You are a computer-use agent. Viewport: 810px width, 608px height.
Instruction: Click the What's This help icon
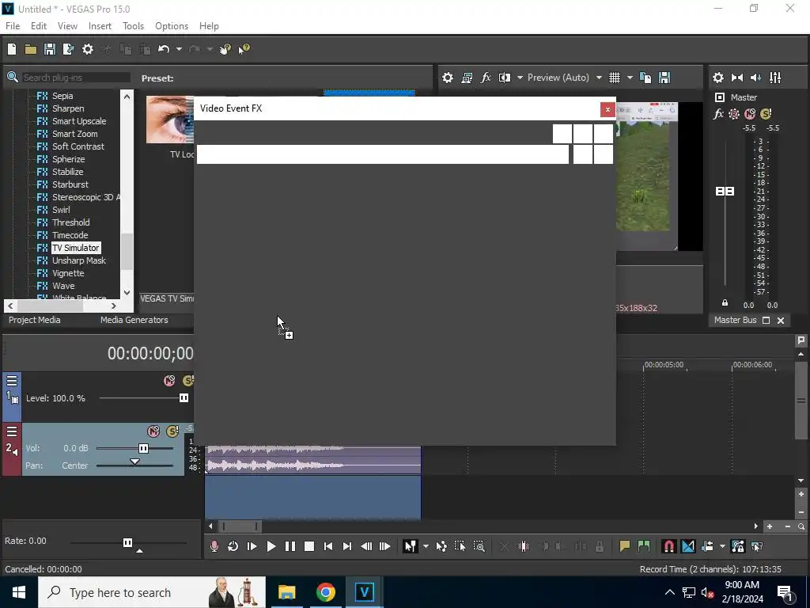click(x=244, y=49)
